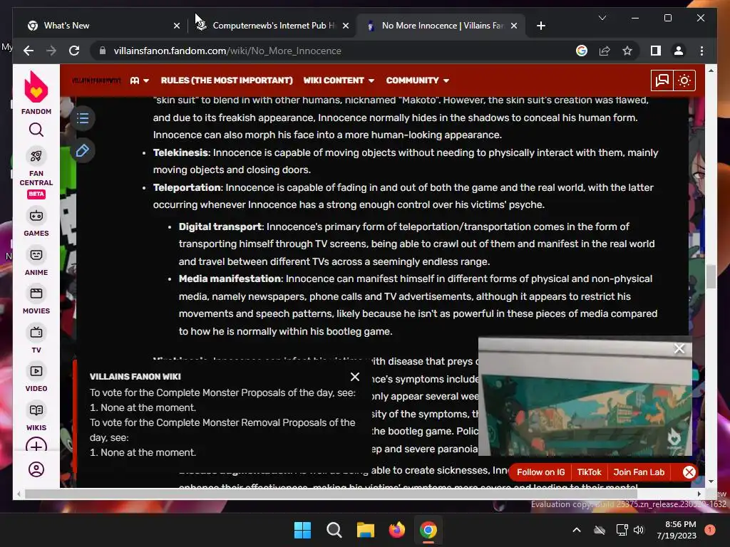Open the notification badge in taskbar
The width and height of the screenshot is (730, 547).
(709, 530)
